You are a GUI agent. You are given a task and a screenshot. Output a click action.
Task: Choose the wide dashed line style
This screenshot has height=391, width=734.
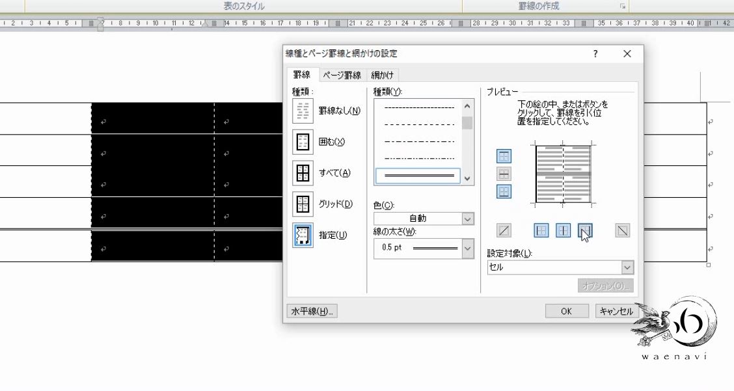coord(419,124)
